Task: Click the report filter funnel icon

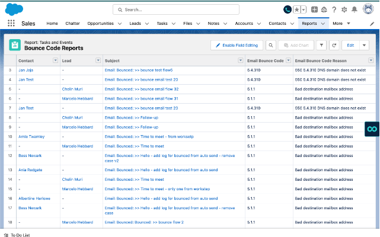Action: tap(321, 45)
